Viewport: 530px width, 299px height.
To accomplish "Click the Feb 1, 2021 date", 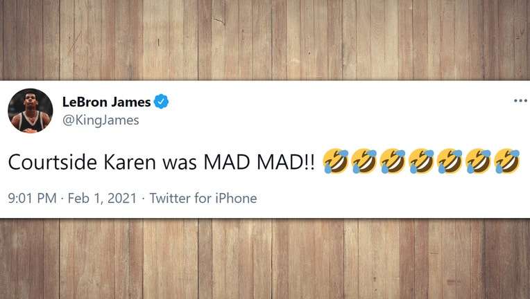I will coord(102,198).
